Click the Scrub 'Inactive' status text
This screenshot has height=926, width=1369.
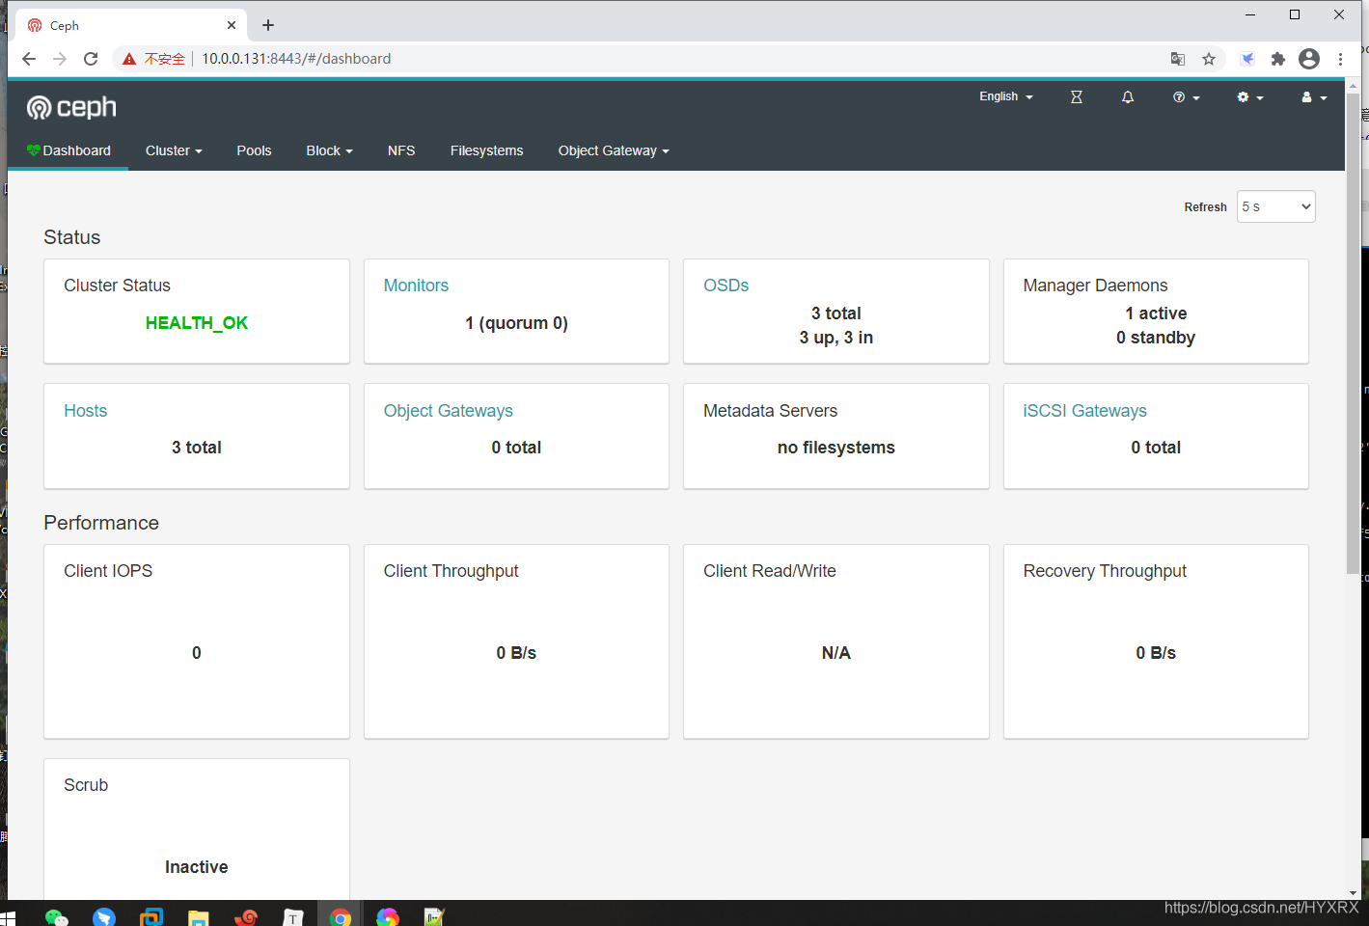[196, 867]
